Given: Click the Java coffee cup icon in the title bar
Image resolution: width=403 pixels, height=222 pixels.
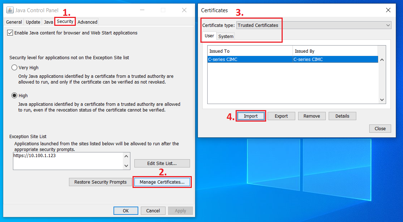Looking at the screenshot, I should pos(10,10).
